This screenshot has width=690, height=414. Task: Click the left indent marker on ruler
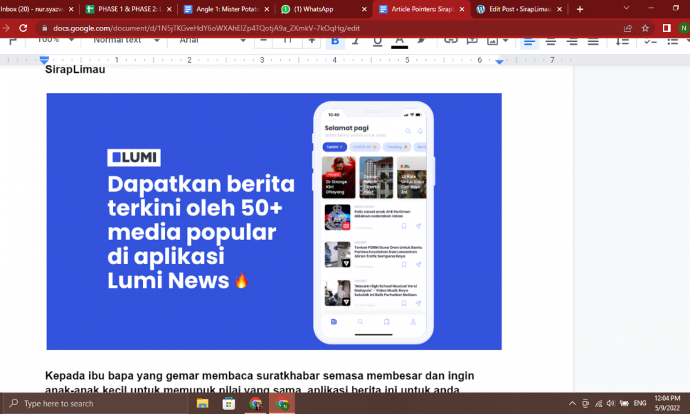44,60
